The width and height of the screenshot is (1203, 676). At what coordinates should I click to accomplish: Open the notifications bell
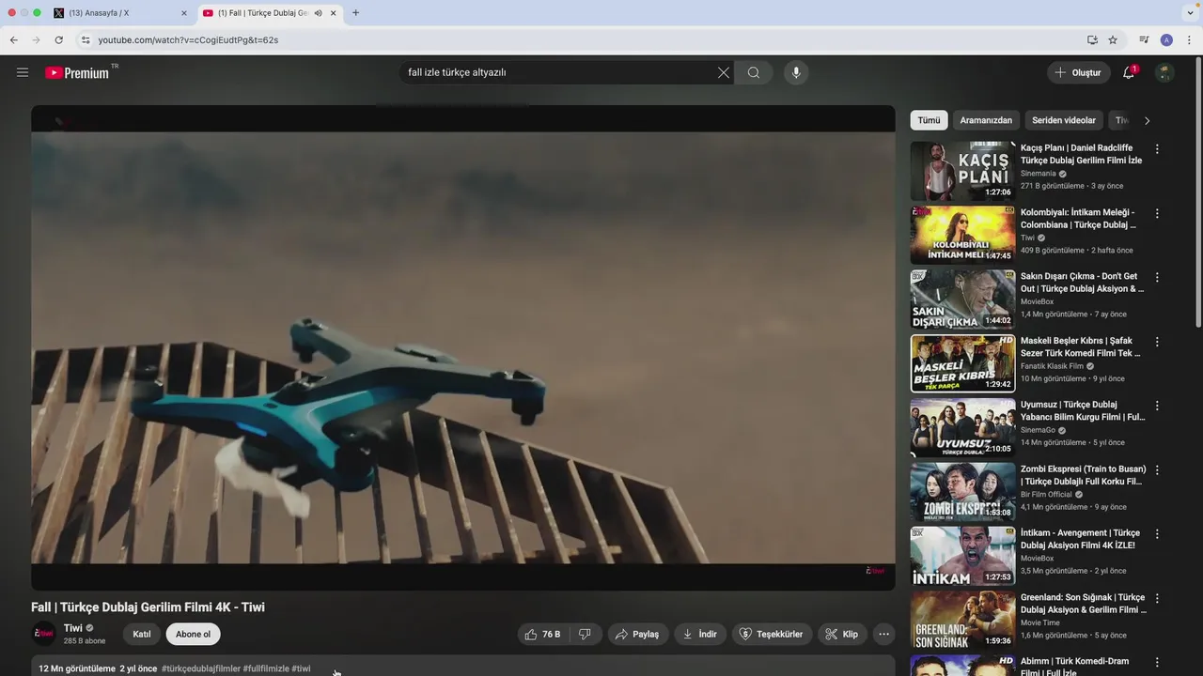tap(1129, 72)
